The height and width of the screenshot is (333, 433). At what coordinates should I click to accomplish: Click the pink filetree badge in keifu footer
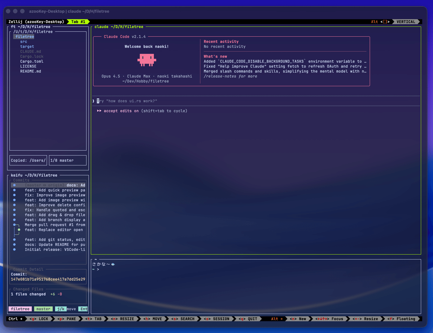20,309
